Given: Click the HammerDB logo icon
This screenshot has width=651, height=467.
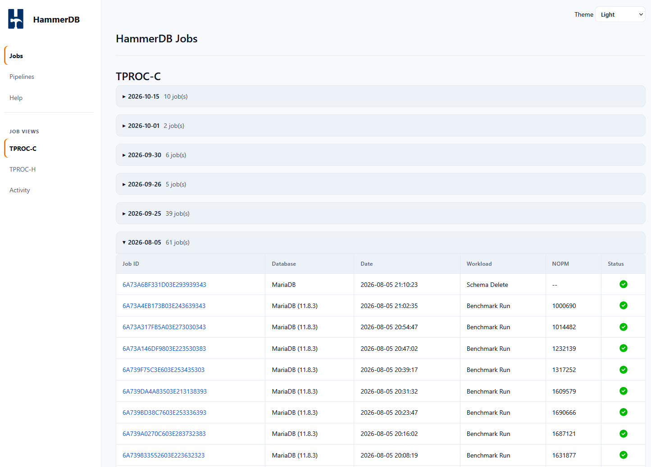Looking at the screenshot, I should tap(16, 19).
